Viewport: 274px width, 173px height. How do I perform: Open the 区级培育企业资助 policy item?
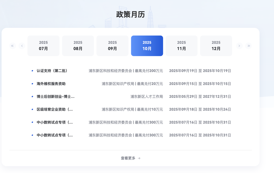coord(55,109)
